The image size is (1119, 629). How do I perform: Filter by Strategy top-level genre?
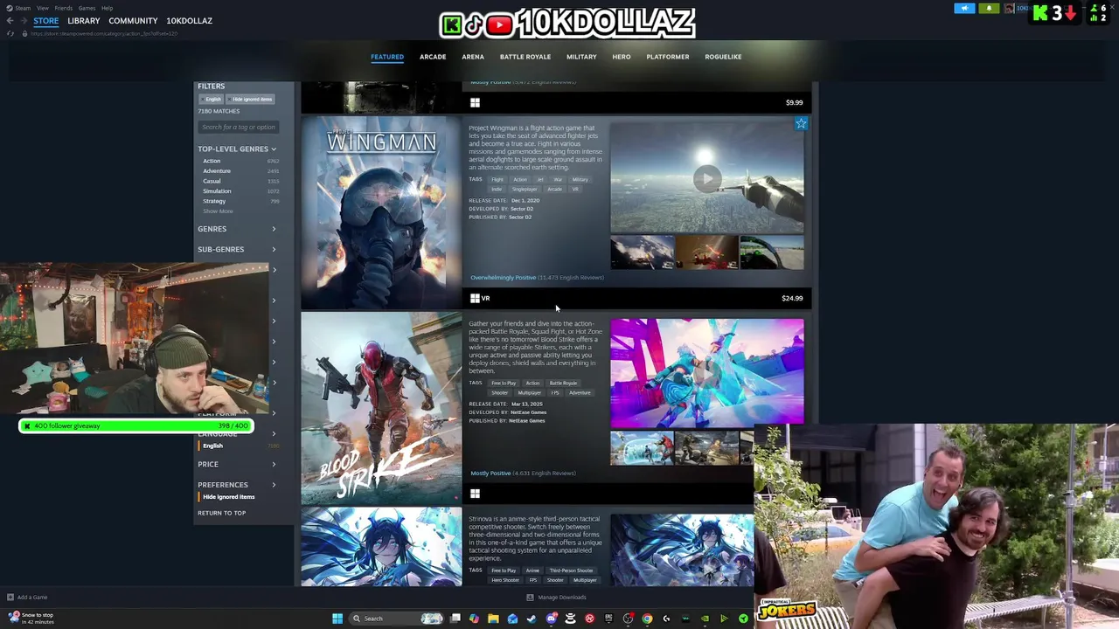coord(214,201)
